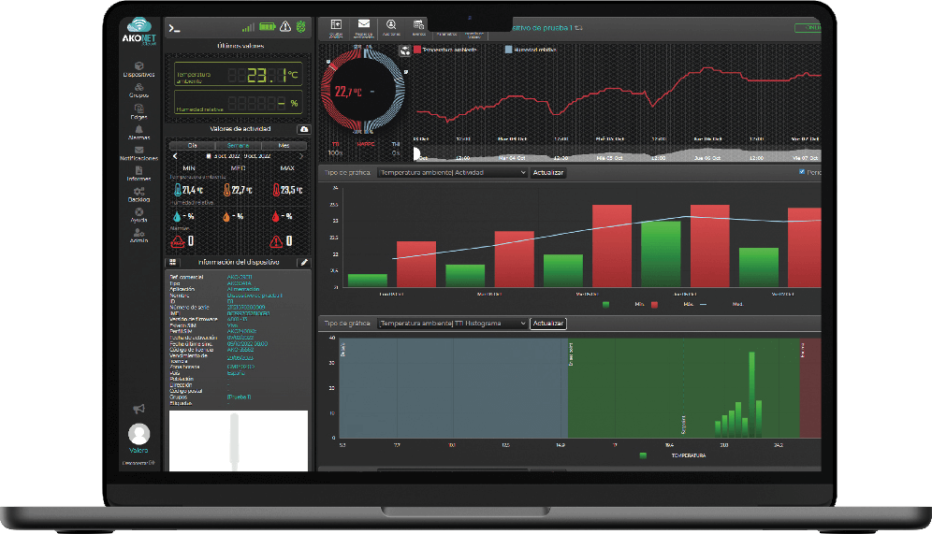Open the Temperatura ambiente TTI Histograma dropdown
Image resolution: width=932 pixels, height=534 pixels.
[452, 324]
